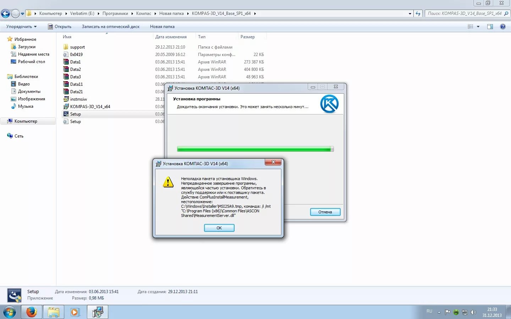Open the Документы library
511x319 pixels.
tap(29, 91)
